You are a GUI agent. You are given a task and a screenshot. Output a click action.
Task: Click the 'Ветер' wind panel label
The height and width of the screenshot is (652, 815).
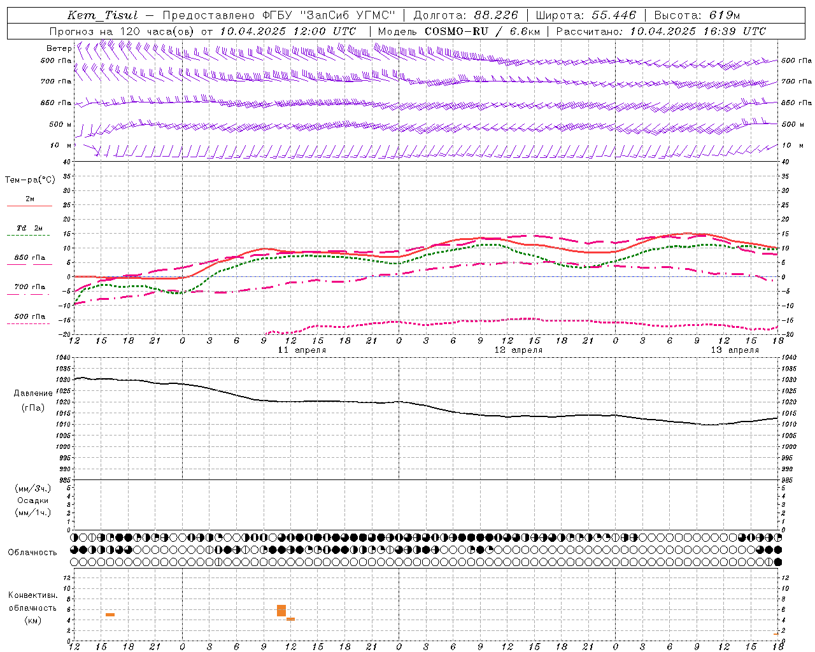pyautogui.click(x=59, y=48)
